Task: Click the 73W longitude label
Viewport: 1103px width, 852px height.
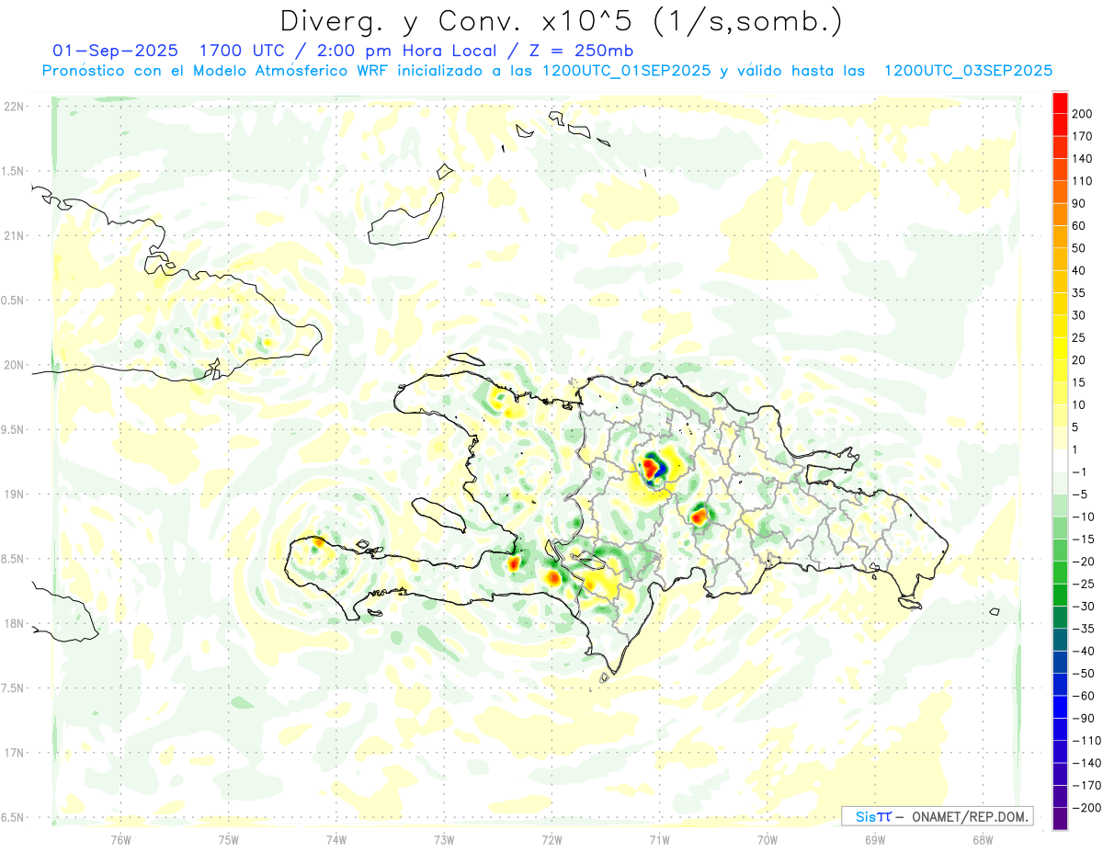Action: click(x=444, y=840)
